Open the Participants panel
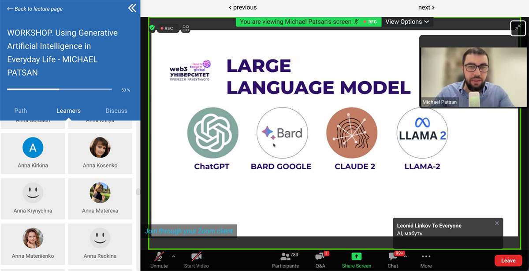This screenshot has height=271, width=529. tap(285, 260)
